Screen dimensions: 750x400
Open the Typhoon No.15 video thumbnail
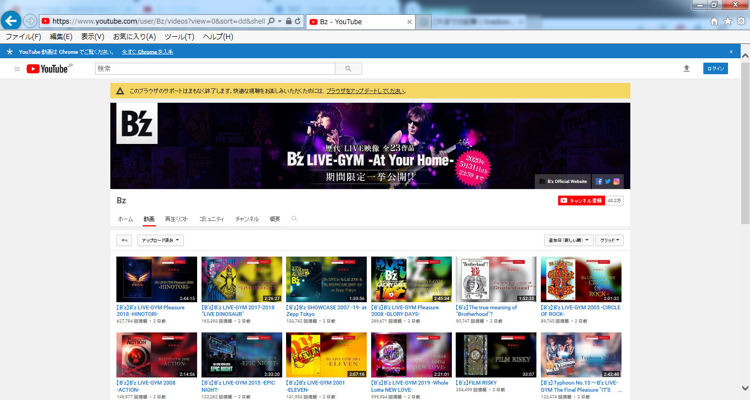click(581, 355)
